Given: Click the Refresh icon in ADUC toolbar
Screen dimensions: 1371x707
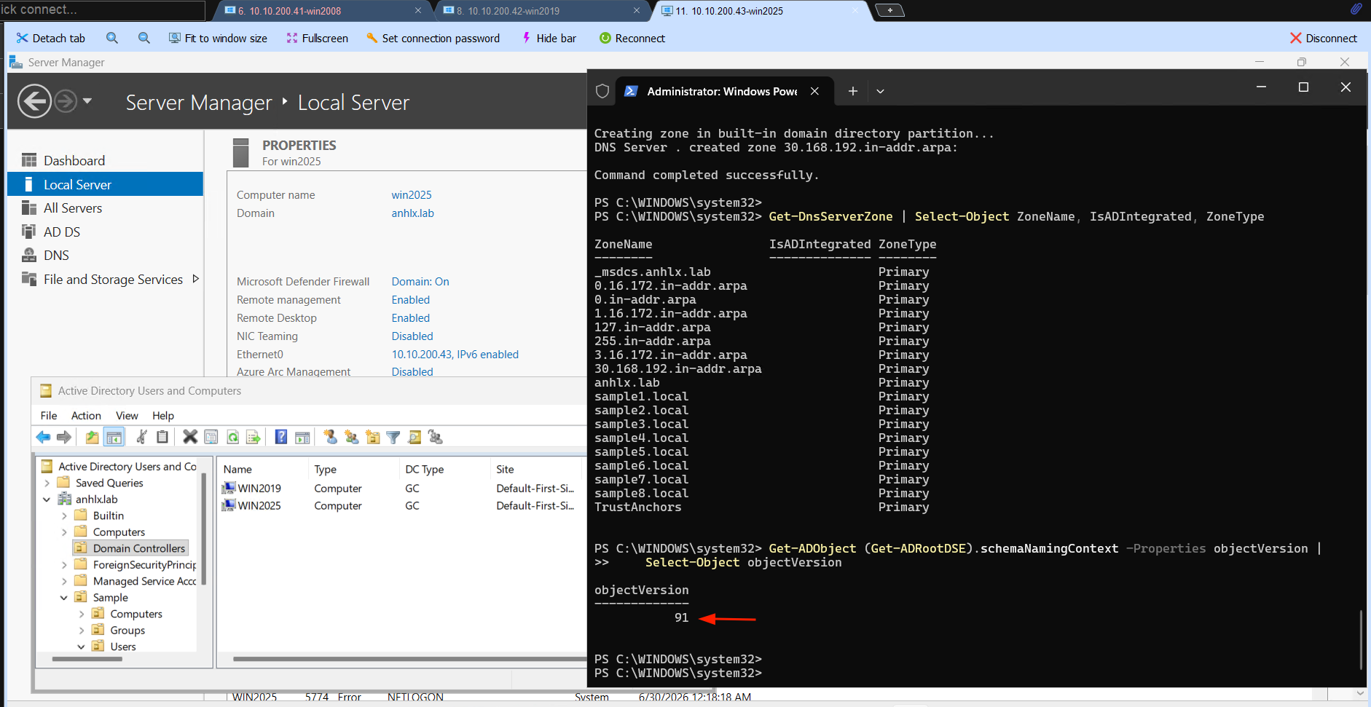Looking at the screenshot, I should tap(232, 437).
